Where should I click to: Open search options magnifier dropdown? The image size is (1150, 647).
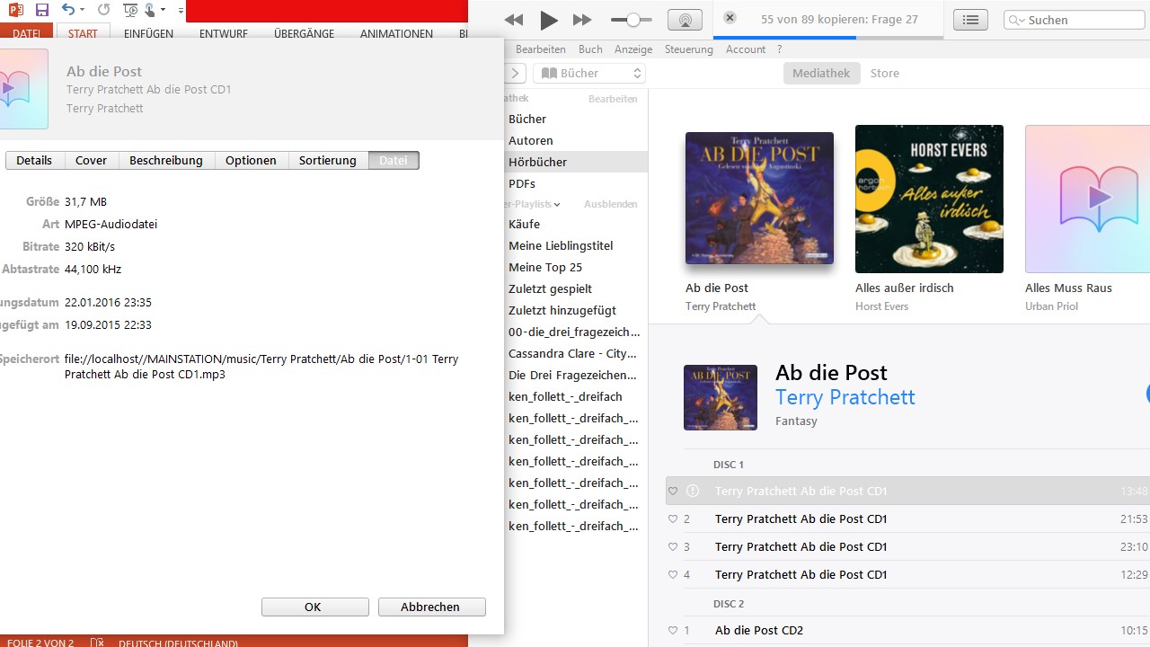[1017, 20]
